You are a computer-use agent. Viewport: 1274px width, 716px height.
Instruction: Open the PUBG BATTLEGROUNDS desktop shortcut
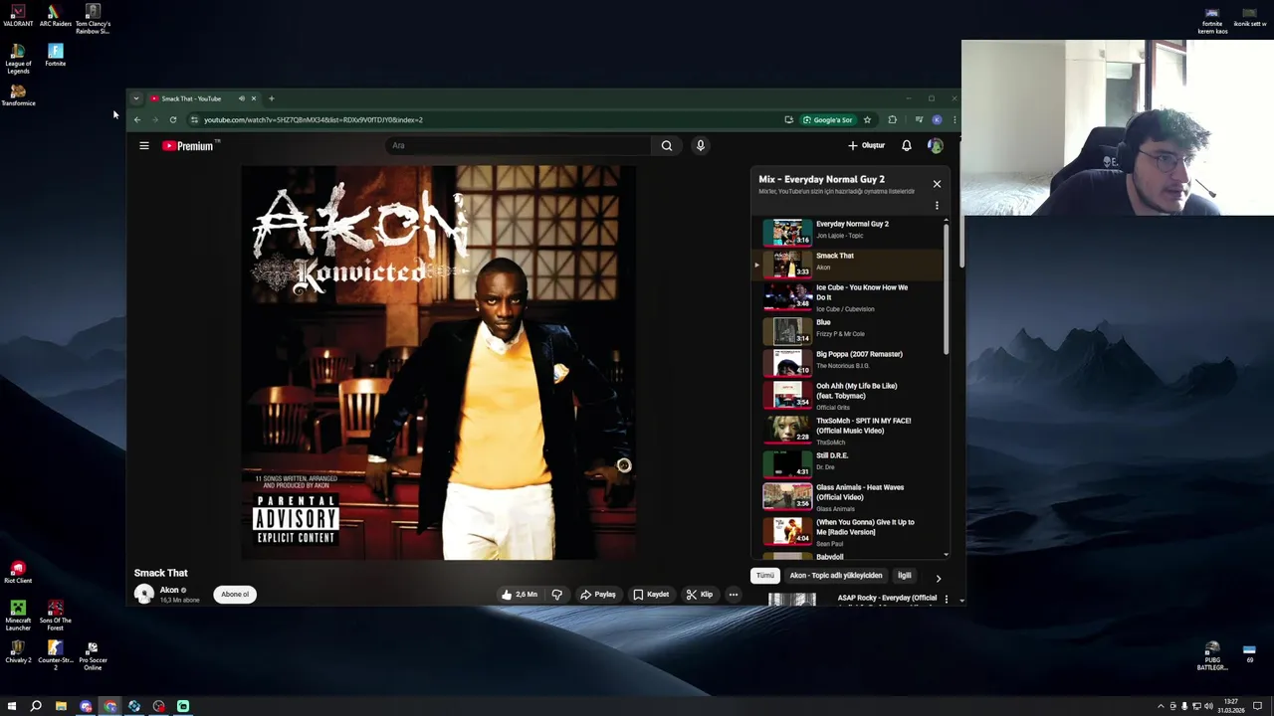click(x=1212, y=656)
